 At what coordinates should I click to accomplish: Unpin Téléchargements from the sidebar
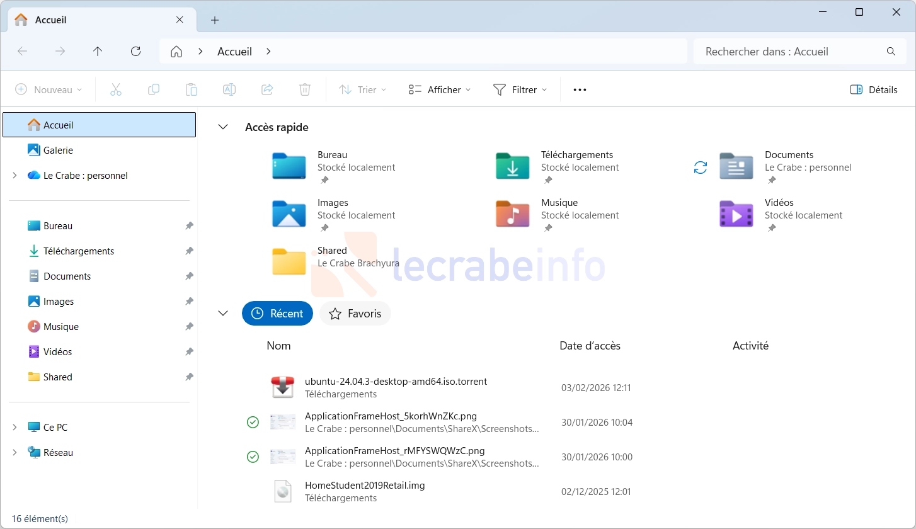189,251
